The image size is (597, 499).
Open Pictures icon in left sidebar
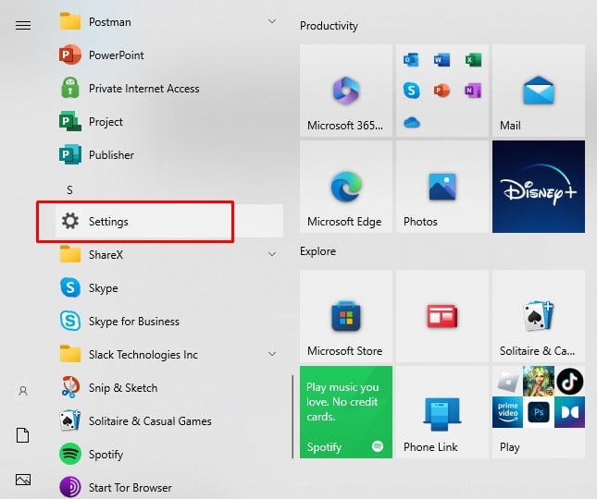(x=23, y=480)
